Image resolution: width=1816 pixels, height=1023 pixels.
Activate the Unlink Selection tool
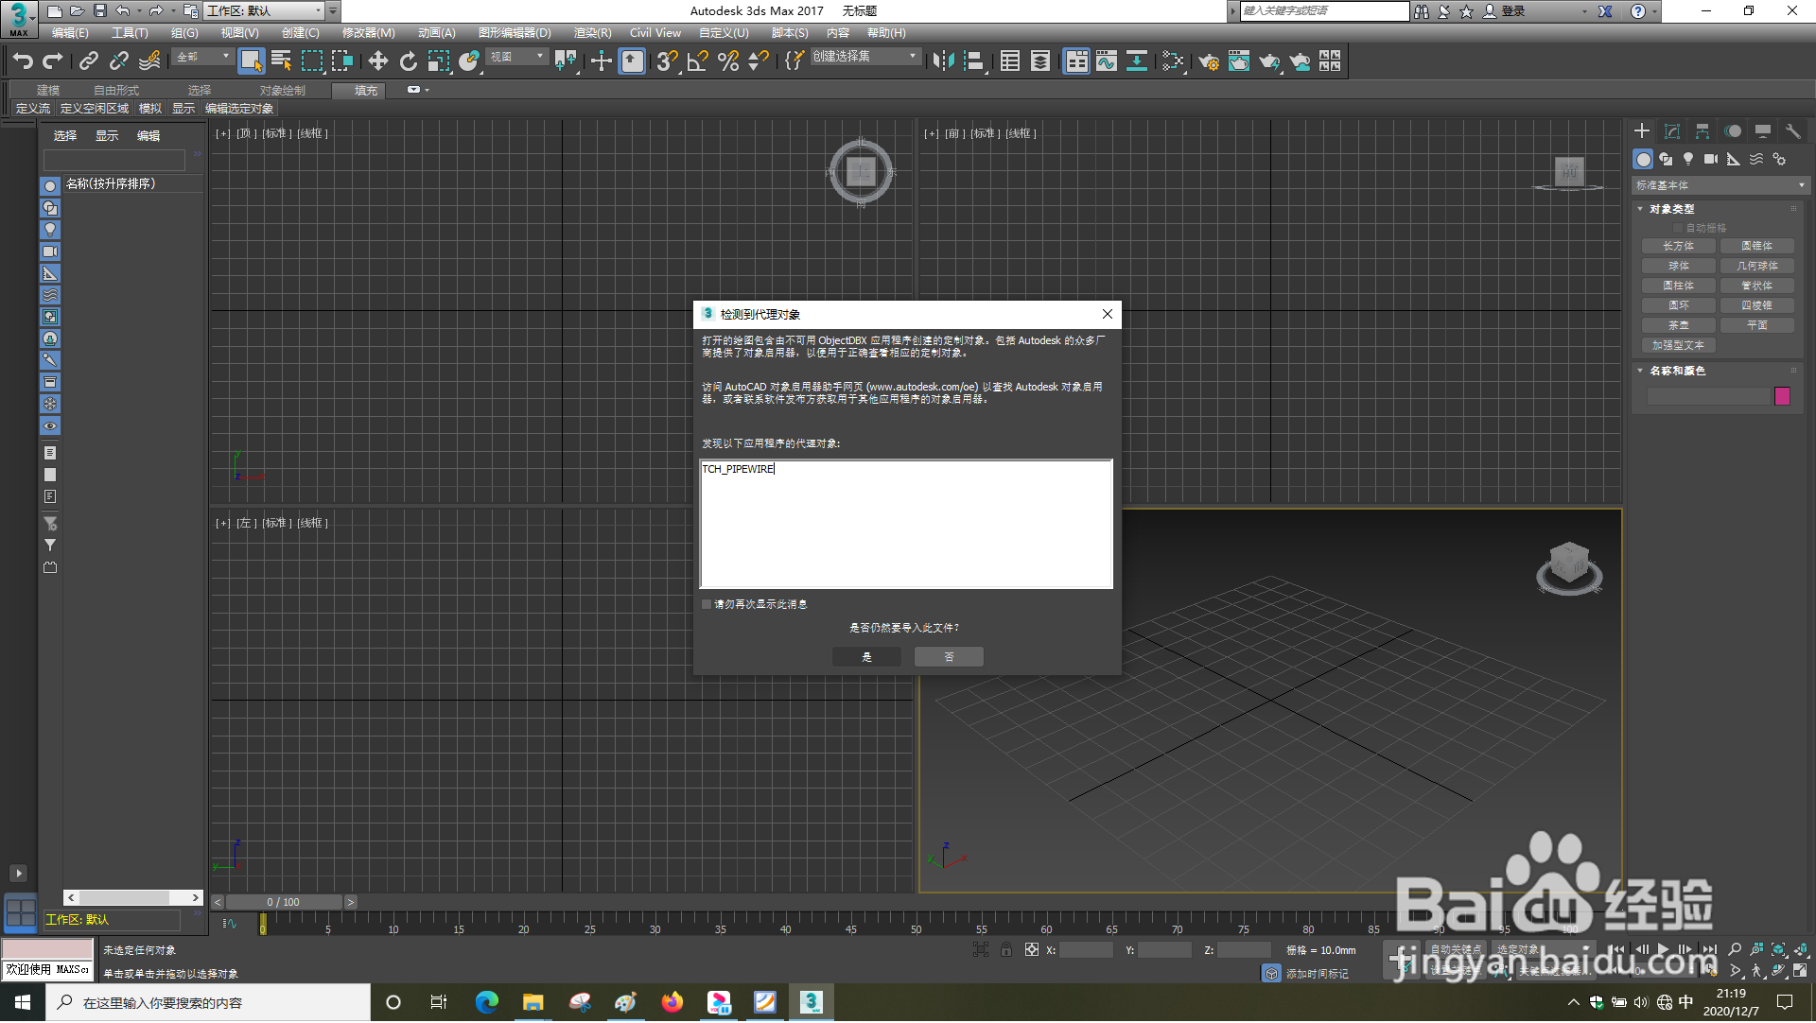point(119,61)
